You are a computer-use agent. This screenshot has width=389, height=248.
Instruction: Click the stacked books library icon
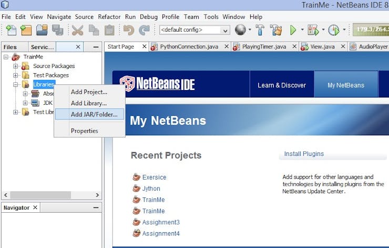[x=35, y=94]
